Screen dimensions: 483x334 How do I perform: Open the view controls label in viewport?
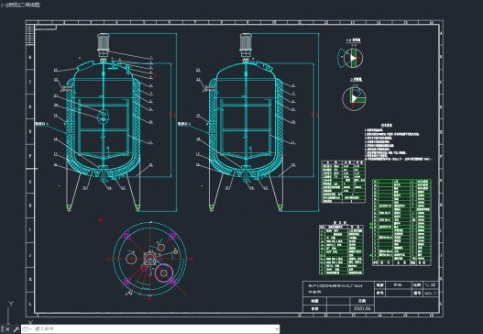pos(13,5)
